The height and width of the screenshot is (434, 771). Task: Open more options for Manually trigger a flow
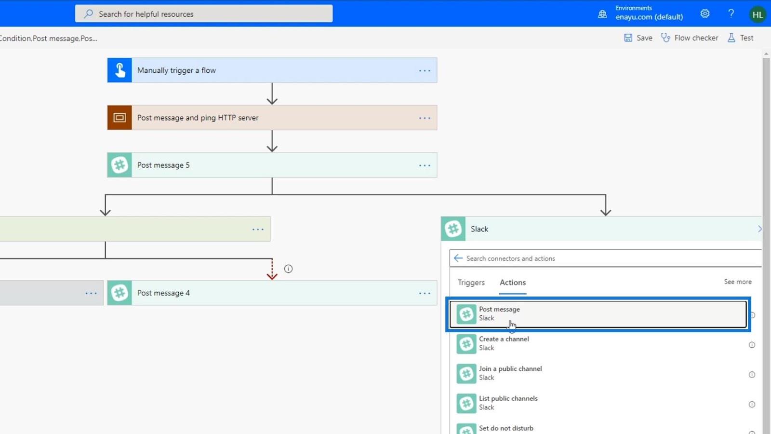point(425,71)
